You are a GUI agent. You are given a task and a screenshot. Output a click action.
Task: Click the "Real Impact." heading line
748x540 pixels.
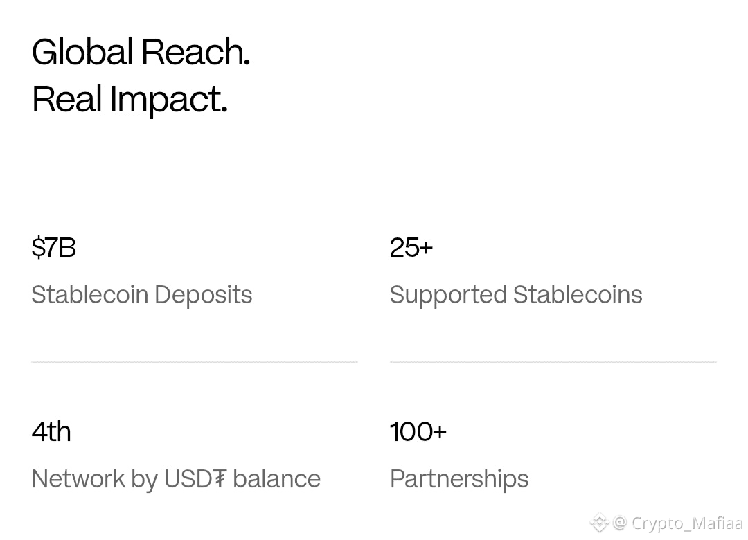130,99
